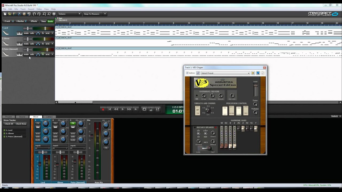Create a new project from the toolbar
The image size is (342, 192).
(5, 14)
